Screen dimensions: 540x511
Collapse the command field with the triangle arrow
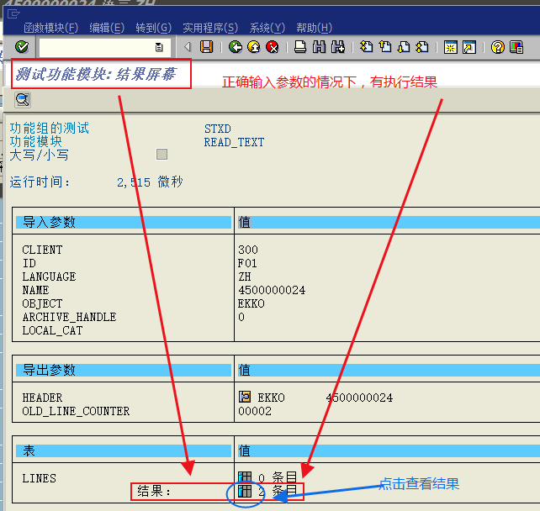188,47
